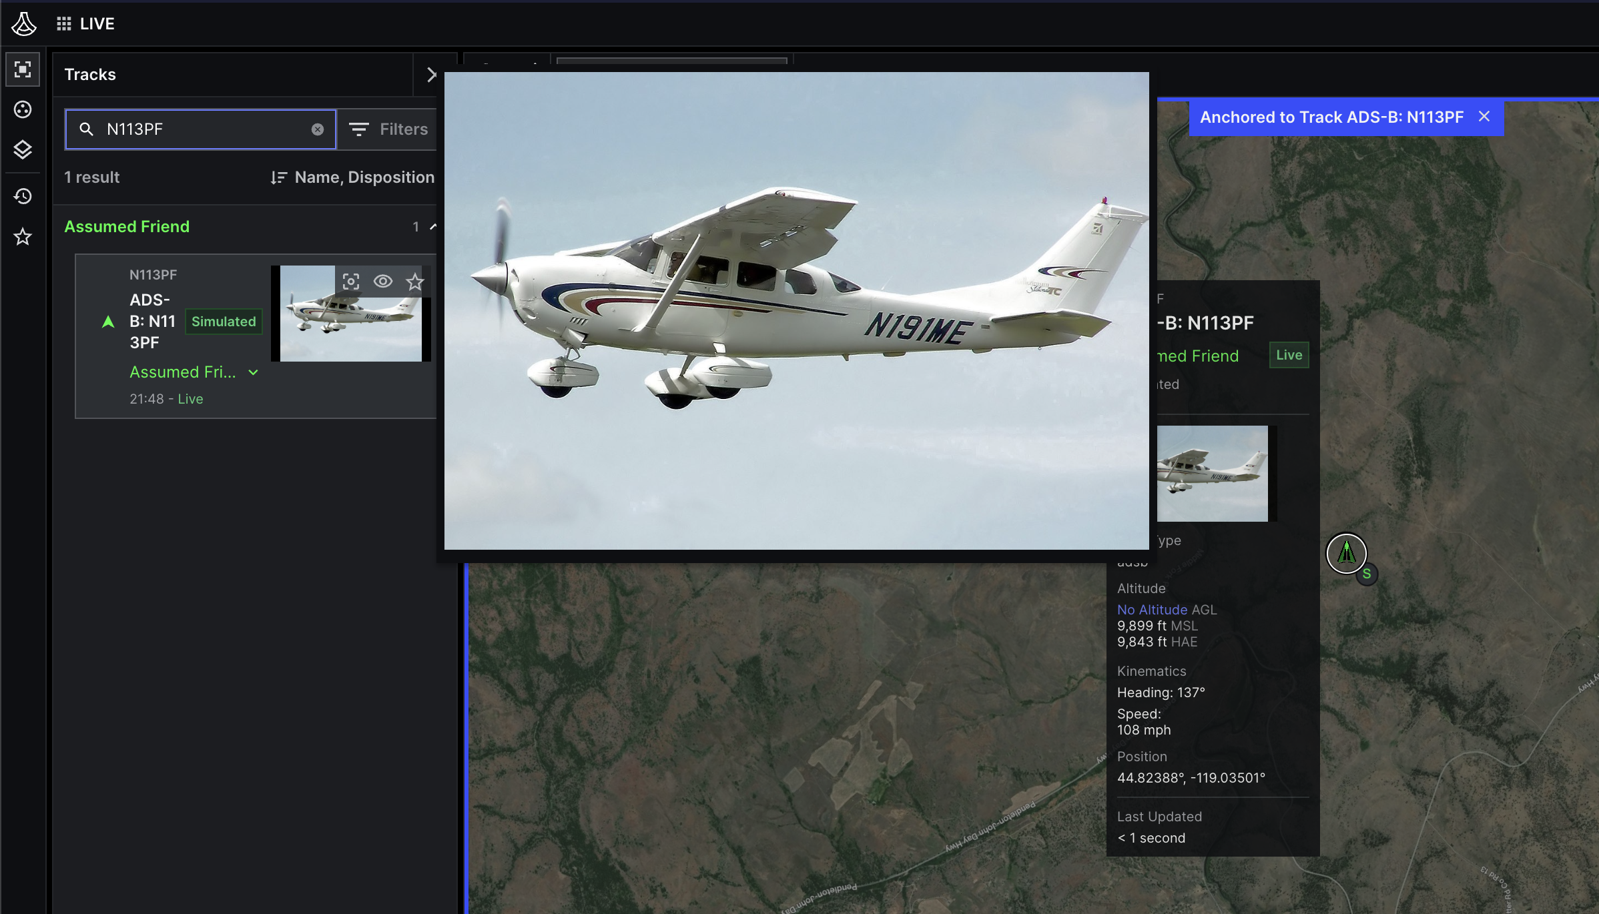Open the history clock sidebar icon
1599x914 pixels.
coord(23,196)
